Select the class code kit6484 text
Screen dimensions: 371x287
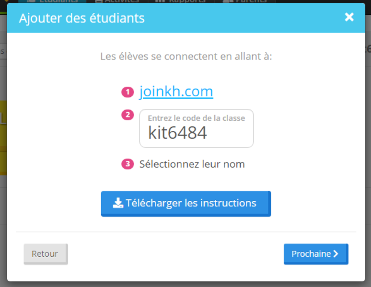click(x=177, y=133)
